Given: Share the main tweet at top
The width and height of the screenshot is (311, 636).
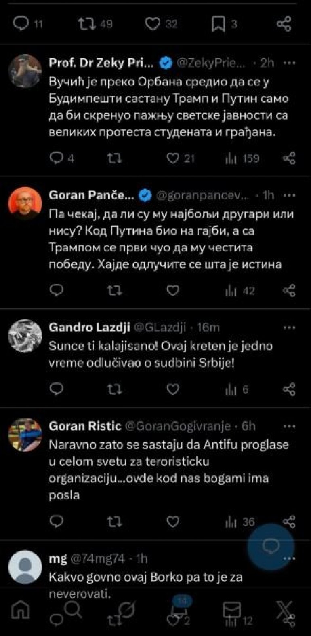Looking at the screenshot, I should [x=284, y=24].
